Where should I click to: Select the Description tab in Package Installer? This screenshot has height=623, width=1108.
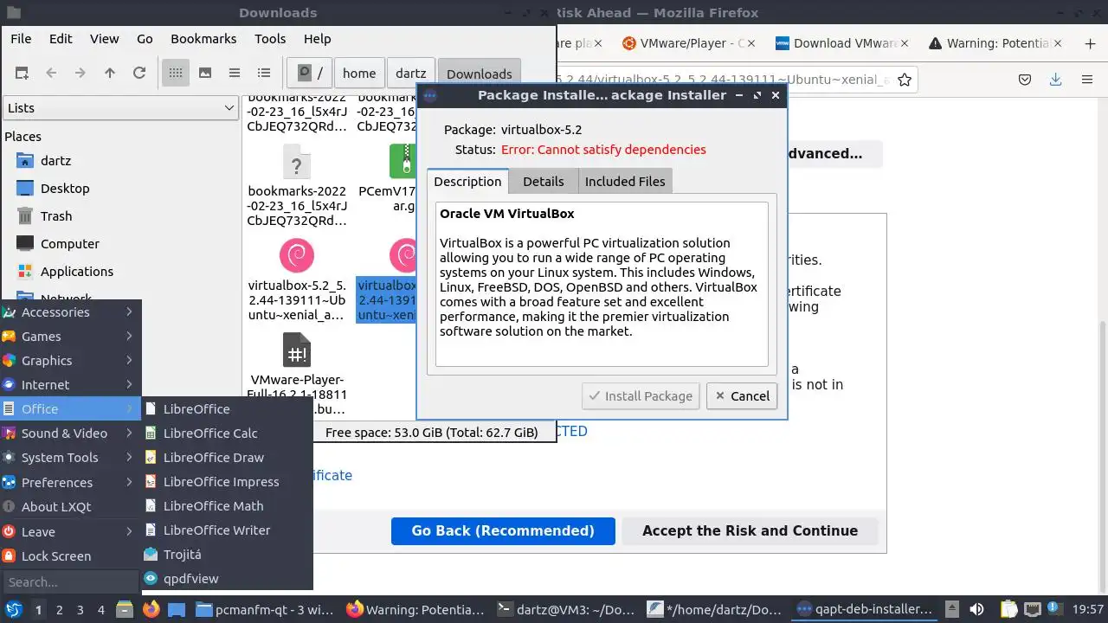(x=467, y=181)
